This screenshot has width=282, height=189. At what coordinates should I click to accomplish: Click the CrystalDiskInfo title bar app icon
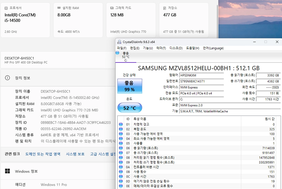[x=119, y=42]
